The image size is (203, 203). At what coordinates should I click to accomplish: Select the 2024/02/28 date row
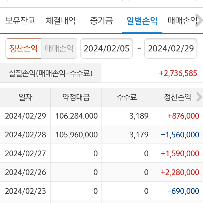pos(25,135)
